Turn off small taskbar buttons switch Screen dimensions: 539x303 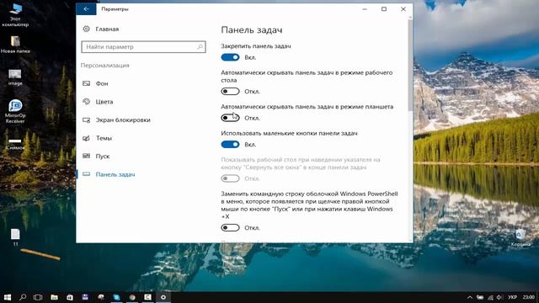[230, 145]
